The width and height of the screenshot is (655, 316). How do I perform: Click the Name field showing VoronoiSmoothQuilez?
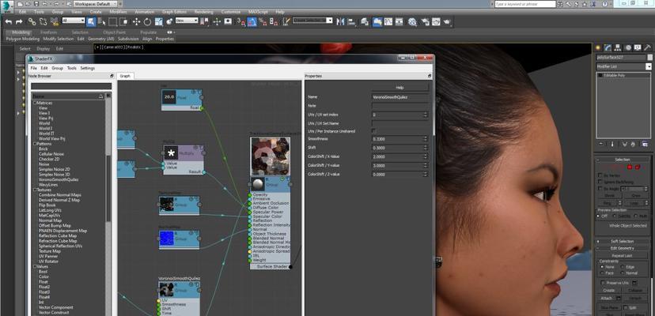[399, 97]
